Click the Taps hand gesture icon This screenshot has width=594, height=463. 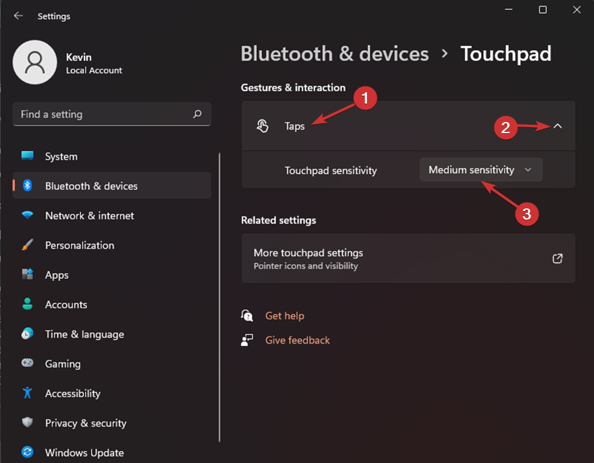pos(263,126)
